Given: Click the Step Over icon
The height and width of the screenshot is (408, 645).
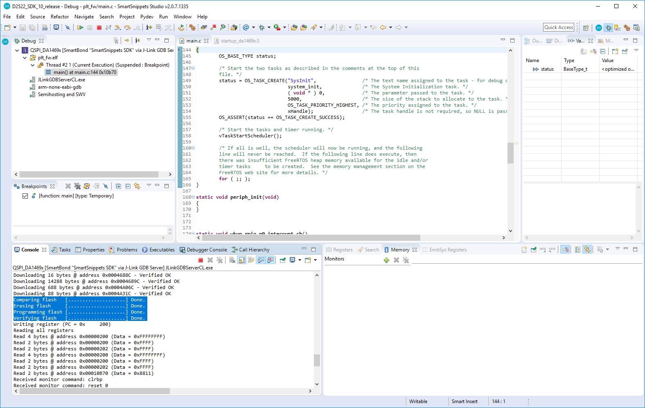Looking at the screenshot, I should (x=127, y=27).
